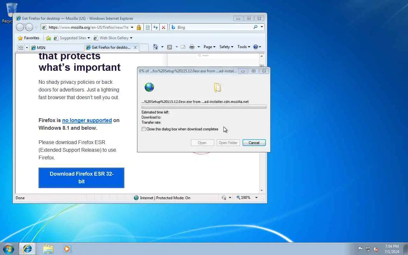Click the download progress bar

[x=204, y=107]
